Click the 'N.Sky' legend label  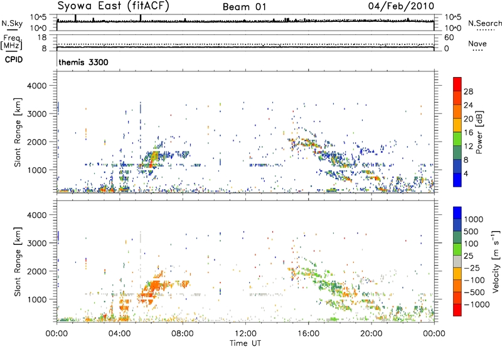point(12,23)
